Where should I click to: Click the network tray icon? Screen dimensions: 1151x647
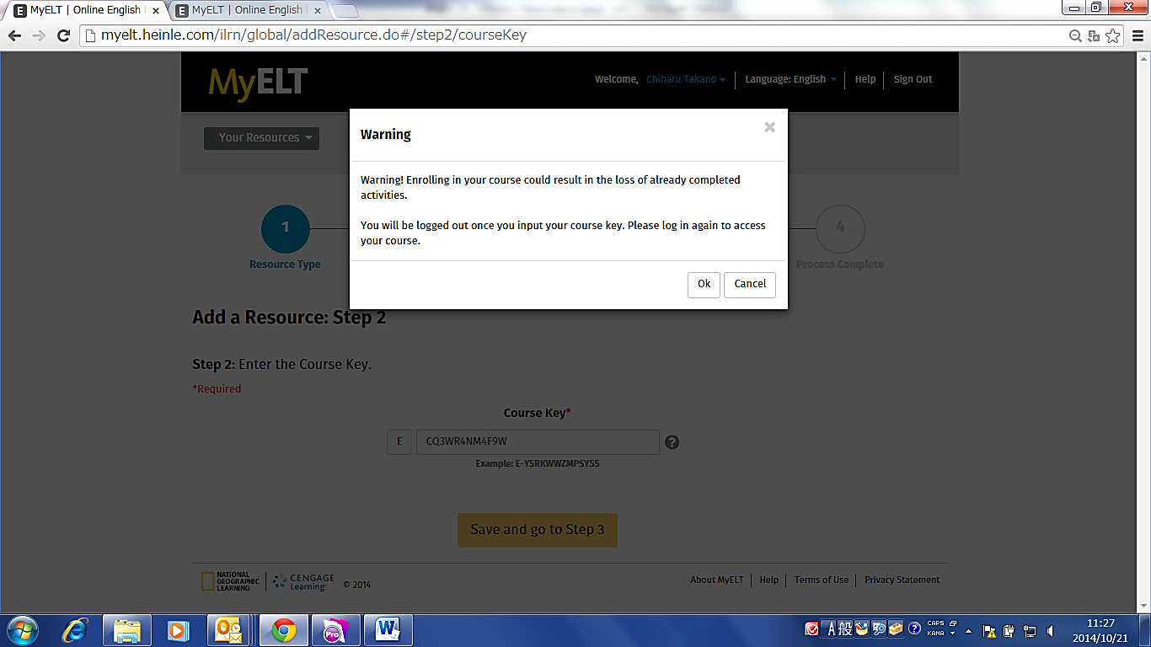pos(1030,631)
